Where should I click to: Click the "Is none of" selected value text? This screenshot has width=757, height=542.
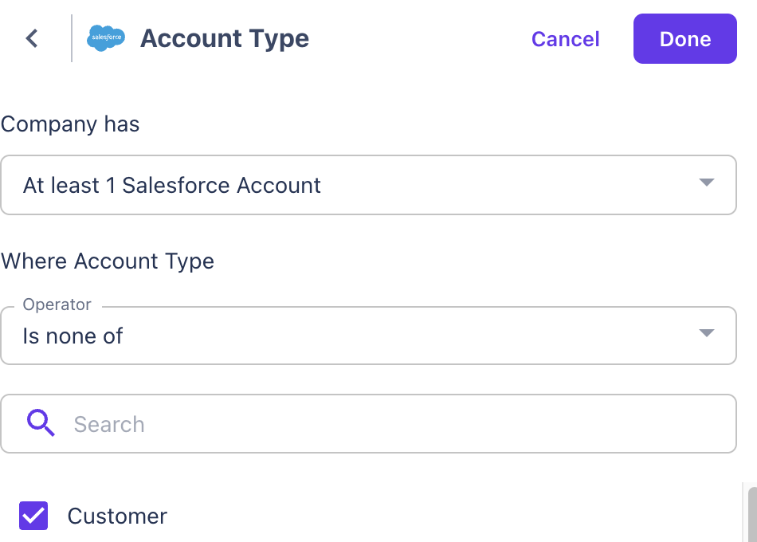[x=73, y=336]
